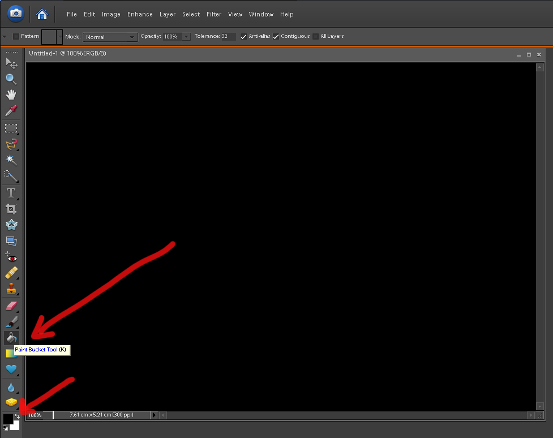Select the Move tool
This screenshot has height=438, width=553.
click(x=11, y=63)
